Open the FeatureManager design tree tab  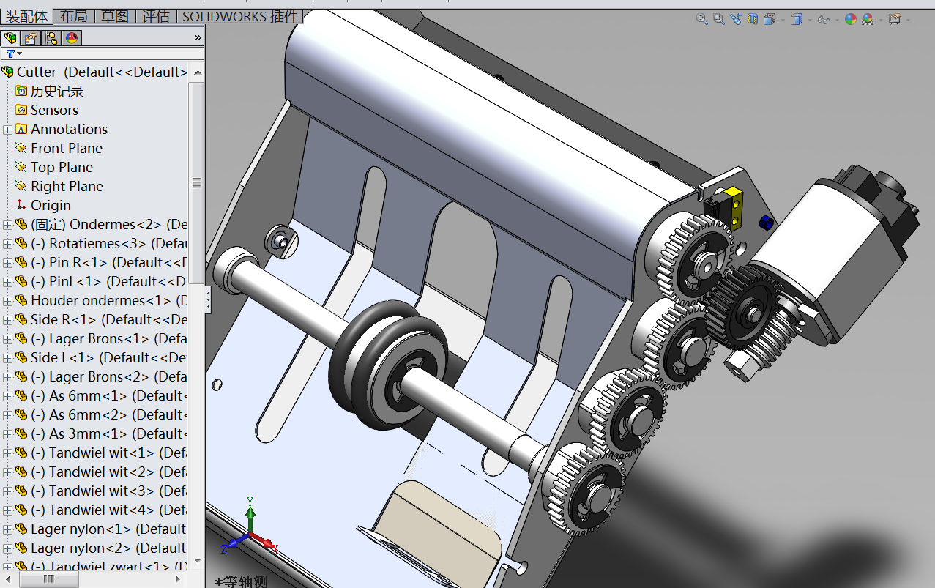click(x=10, y=38)
